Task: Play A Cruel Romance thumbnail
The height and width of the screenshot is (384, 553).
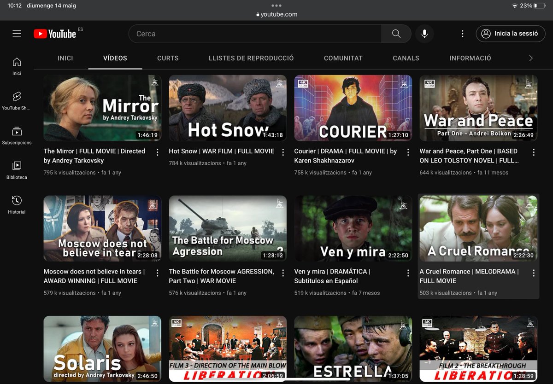Action: [x=478, y=228]
